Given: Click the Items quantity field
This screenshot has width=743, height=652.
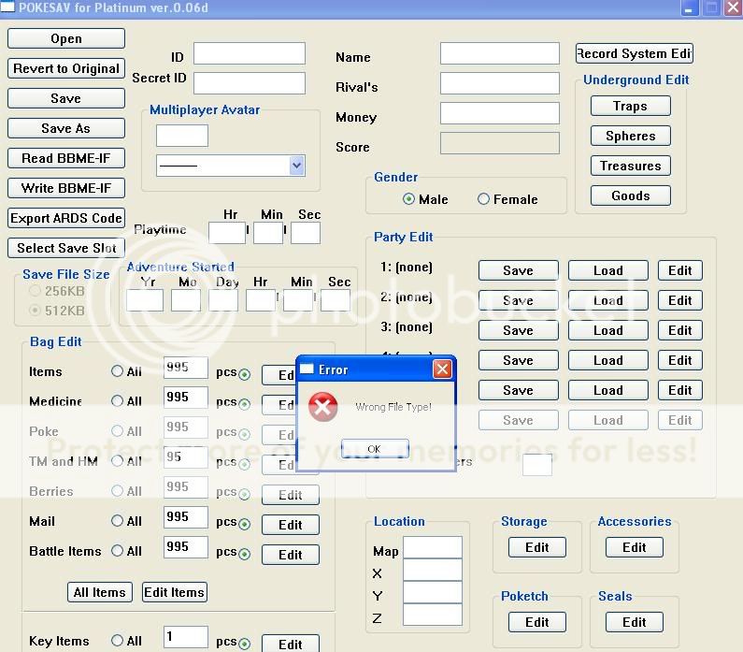Looking at the screenshot, I should [186, 368].
